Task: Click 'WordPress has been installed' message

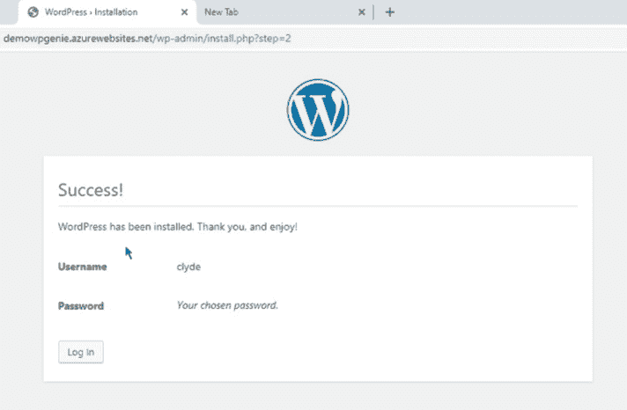Action: (178, 227)
